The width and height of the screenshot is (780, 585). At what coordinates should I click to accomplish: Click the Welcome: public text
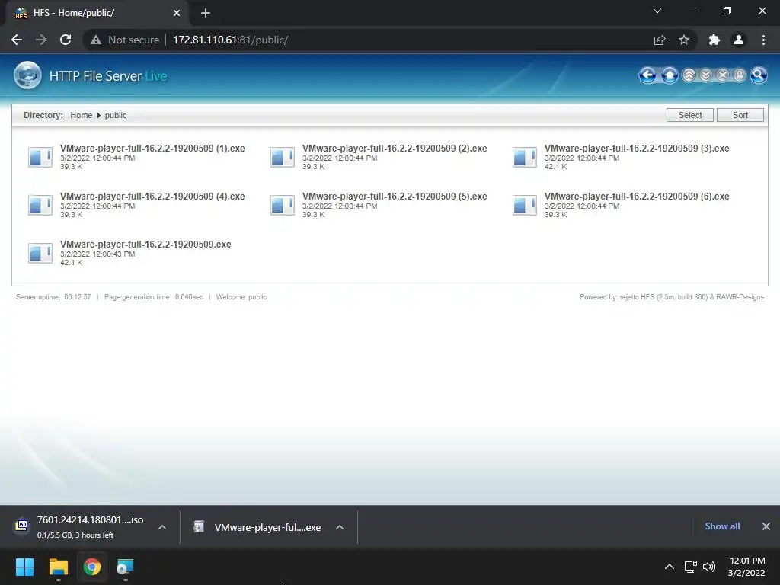241,297
